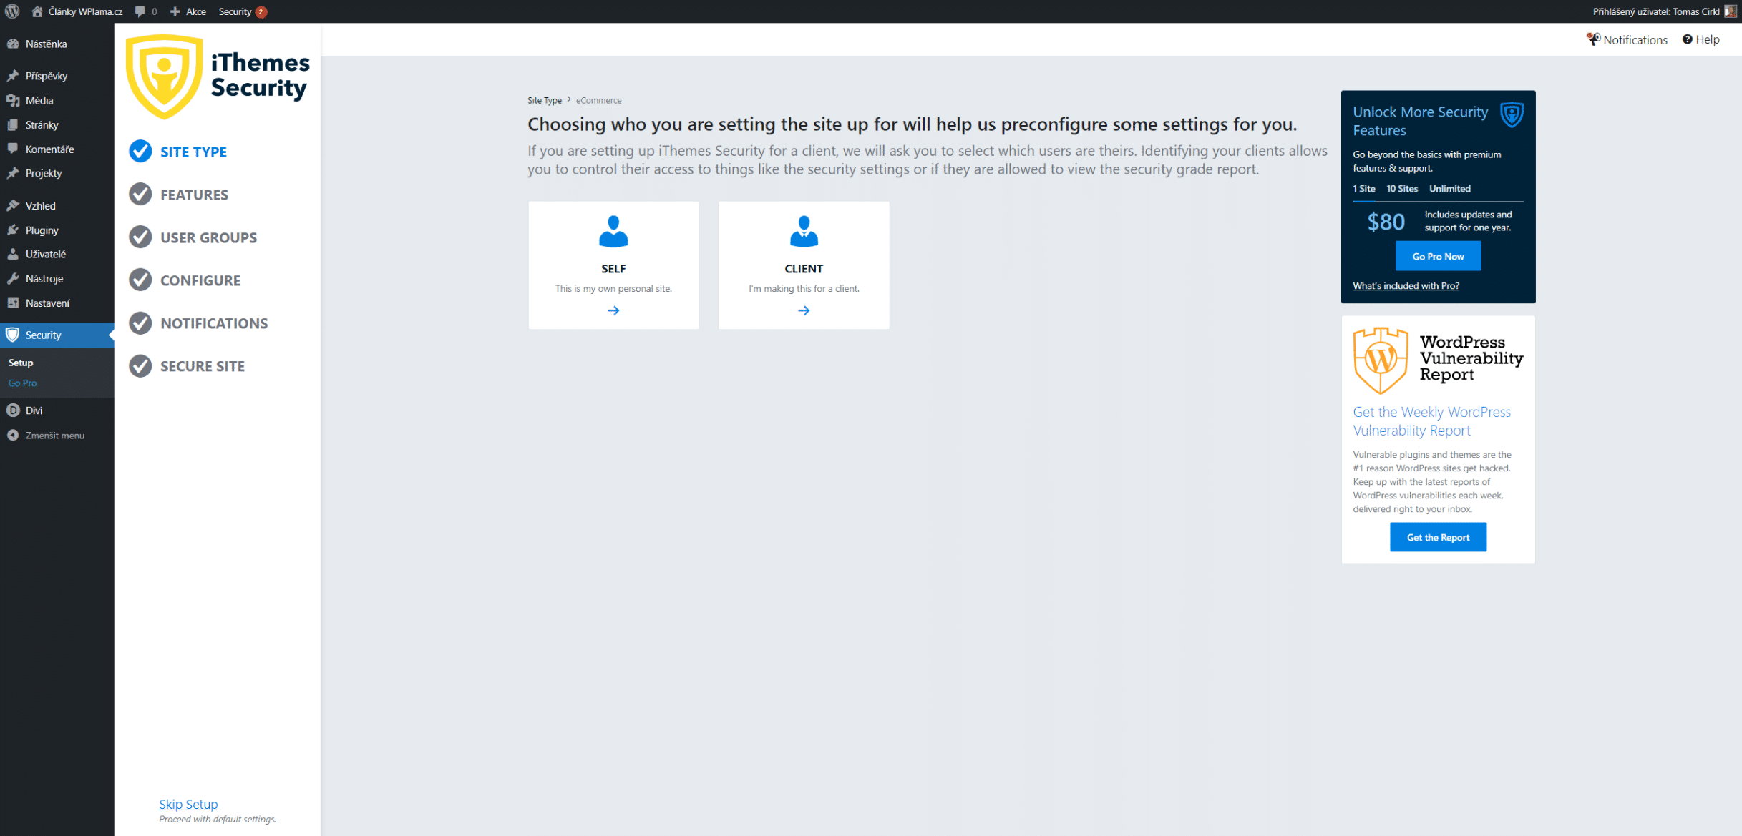1742x836 pixels.
Task: Click the arrow under CLIENT card
Action: pyautogui.click(x=804, y=310)
